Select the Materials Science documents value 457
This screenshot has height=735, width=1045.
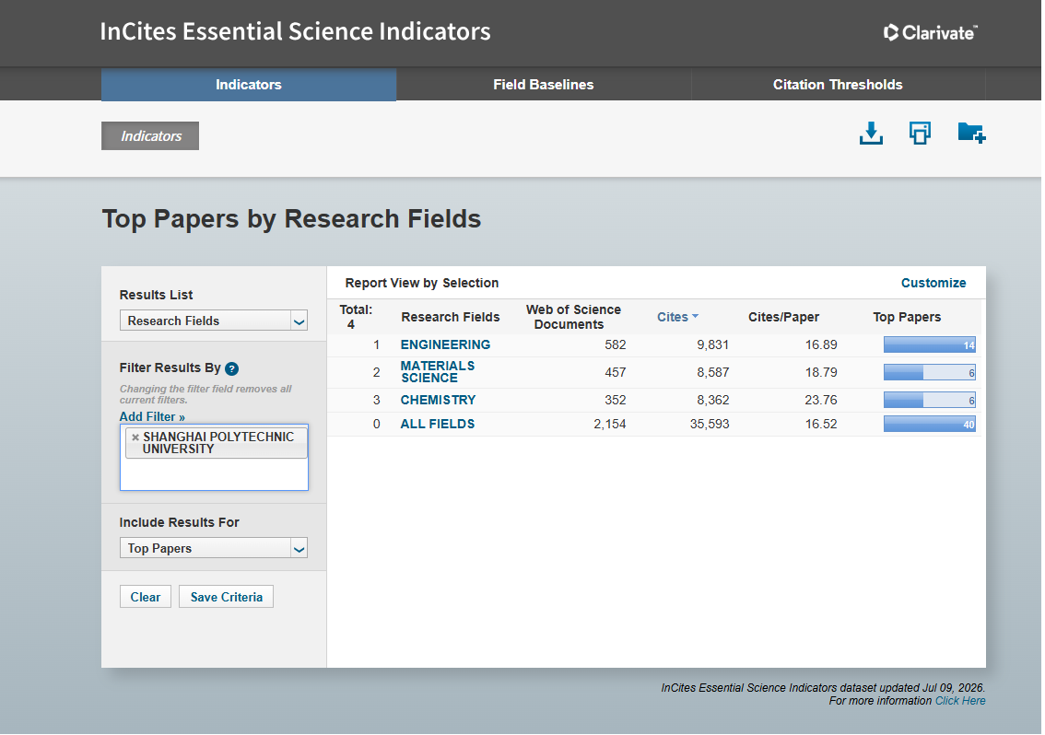point(616,372)
